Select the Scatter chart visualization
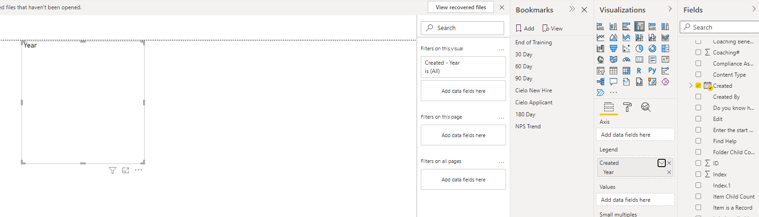759x217 pixels. [x=626, y=48]
